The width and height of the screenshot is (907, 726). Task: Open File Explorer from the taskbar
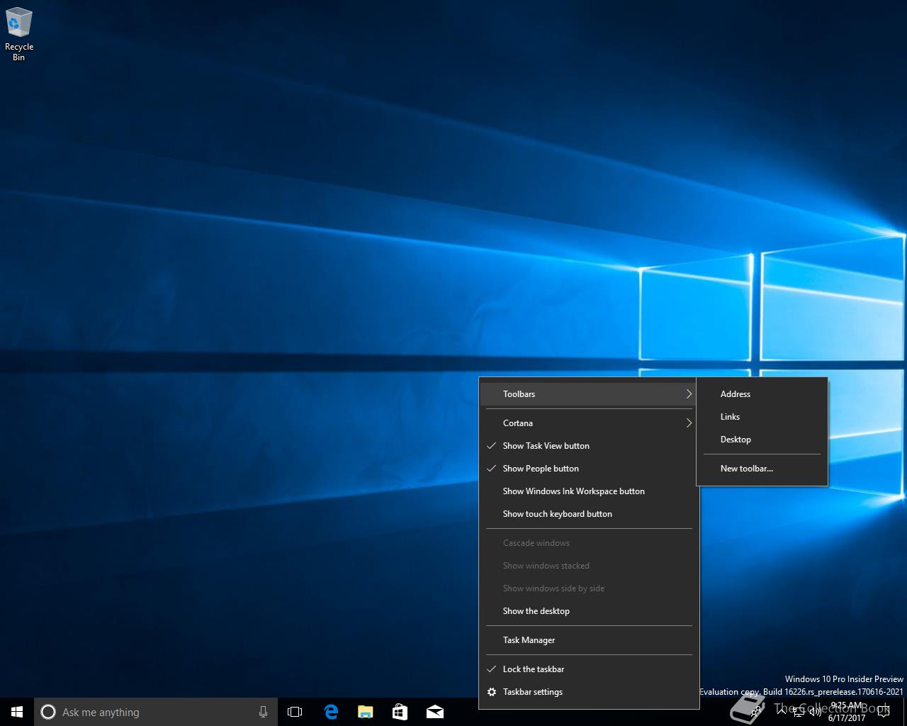click(x=365, y=712)
